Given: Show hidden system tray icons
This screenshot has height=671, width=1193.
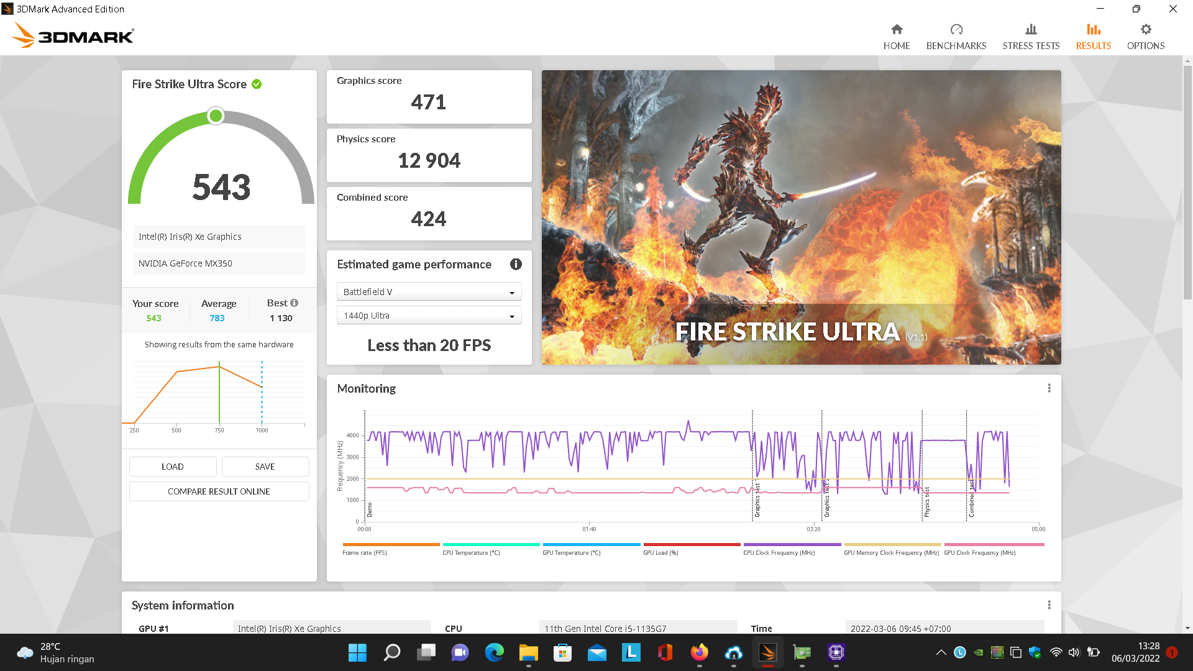Looking at the screenshot, I should pos(941,652).
